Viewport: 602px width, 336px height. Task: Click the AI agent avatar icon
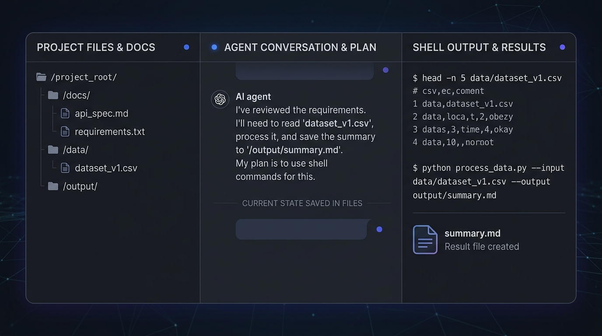(220, 99)
